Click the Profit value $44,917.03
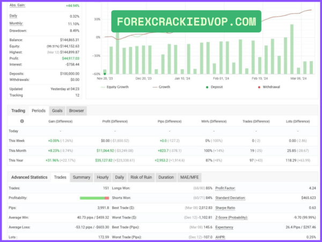Image resolution: width=322 pixels, height=242 pixels. tap(70, 58)
